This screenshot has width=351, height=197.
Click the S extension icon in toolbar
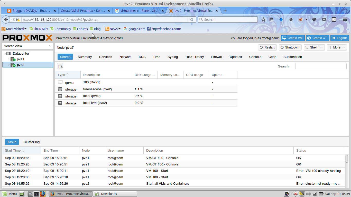click(x=334, y=19)
